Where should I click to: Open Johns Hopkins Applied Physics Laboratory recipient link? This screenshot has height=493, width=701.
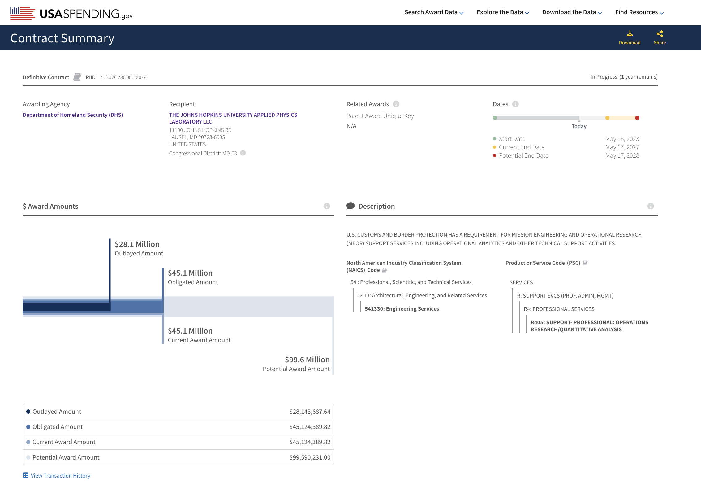point(233,118)
